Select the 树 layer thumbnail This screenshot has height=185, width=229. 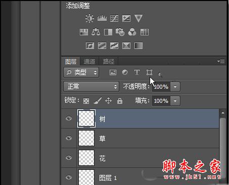click(x=86, y=118)
